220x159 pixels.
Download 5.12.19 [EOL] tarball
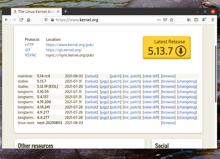[x=92, y=86]
